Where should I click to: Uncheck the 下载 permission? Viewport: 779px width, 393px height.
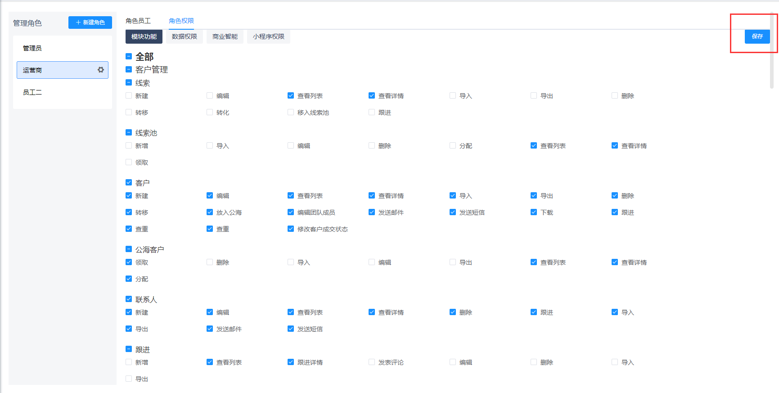point(534,212)
